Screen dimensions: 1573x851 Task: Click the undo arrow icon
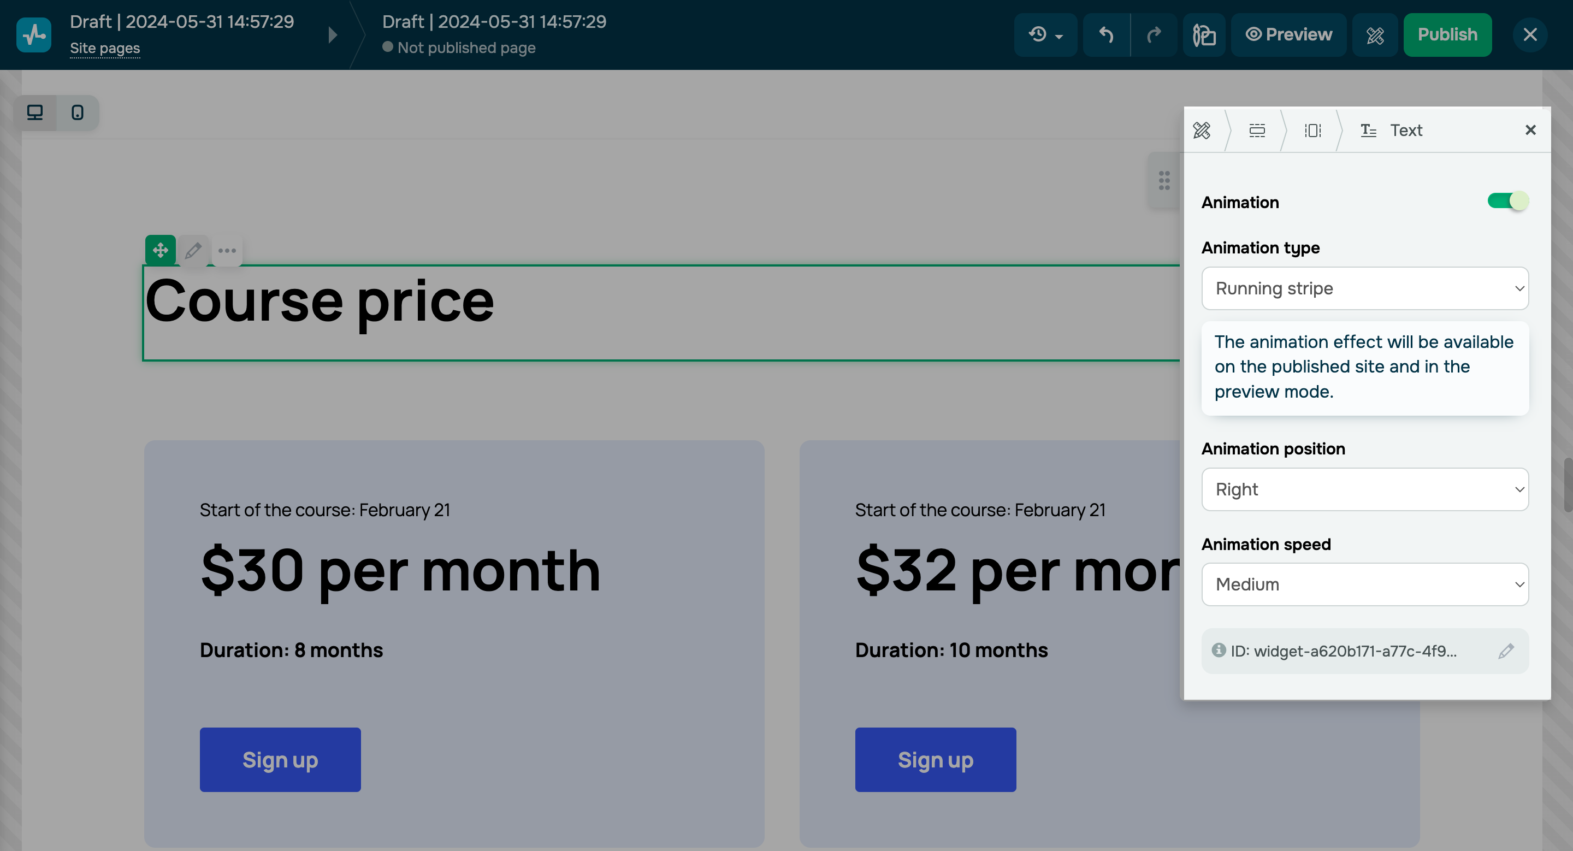pyautogui.click(x=1107, y=35)
